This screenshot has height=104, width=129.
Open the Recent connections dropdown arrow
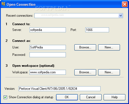pyautogui.click(x=121, y=16)
